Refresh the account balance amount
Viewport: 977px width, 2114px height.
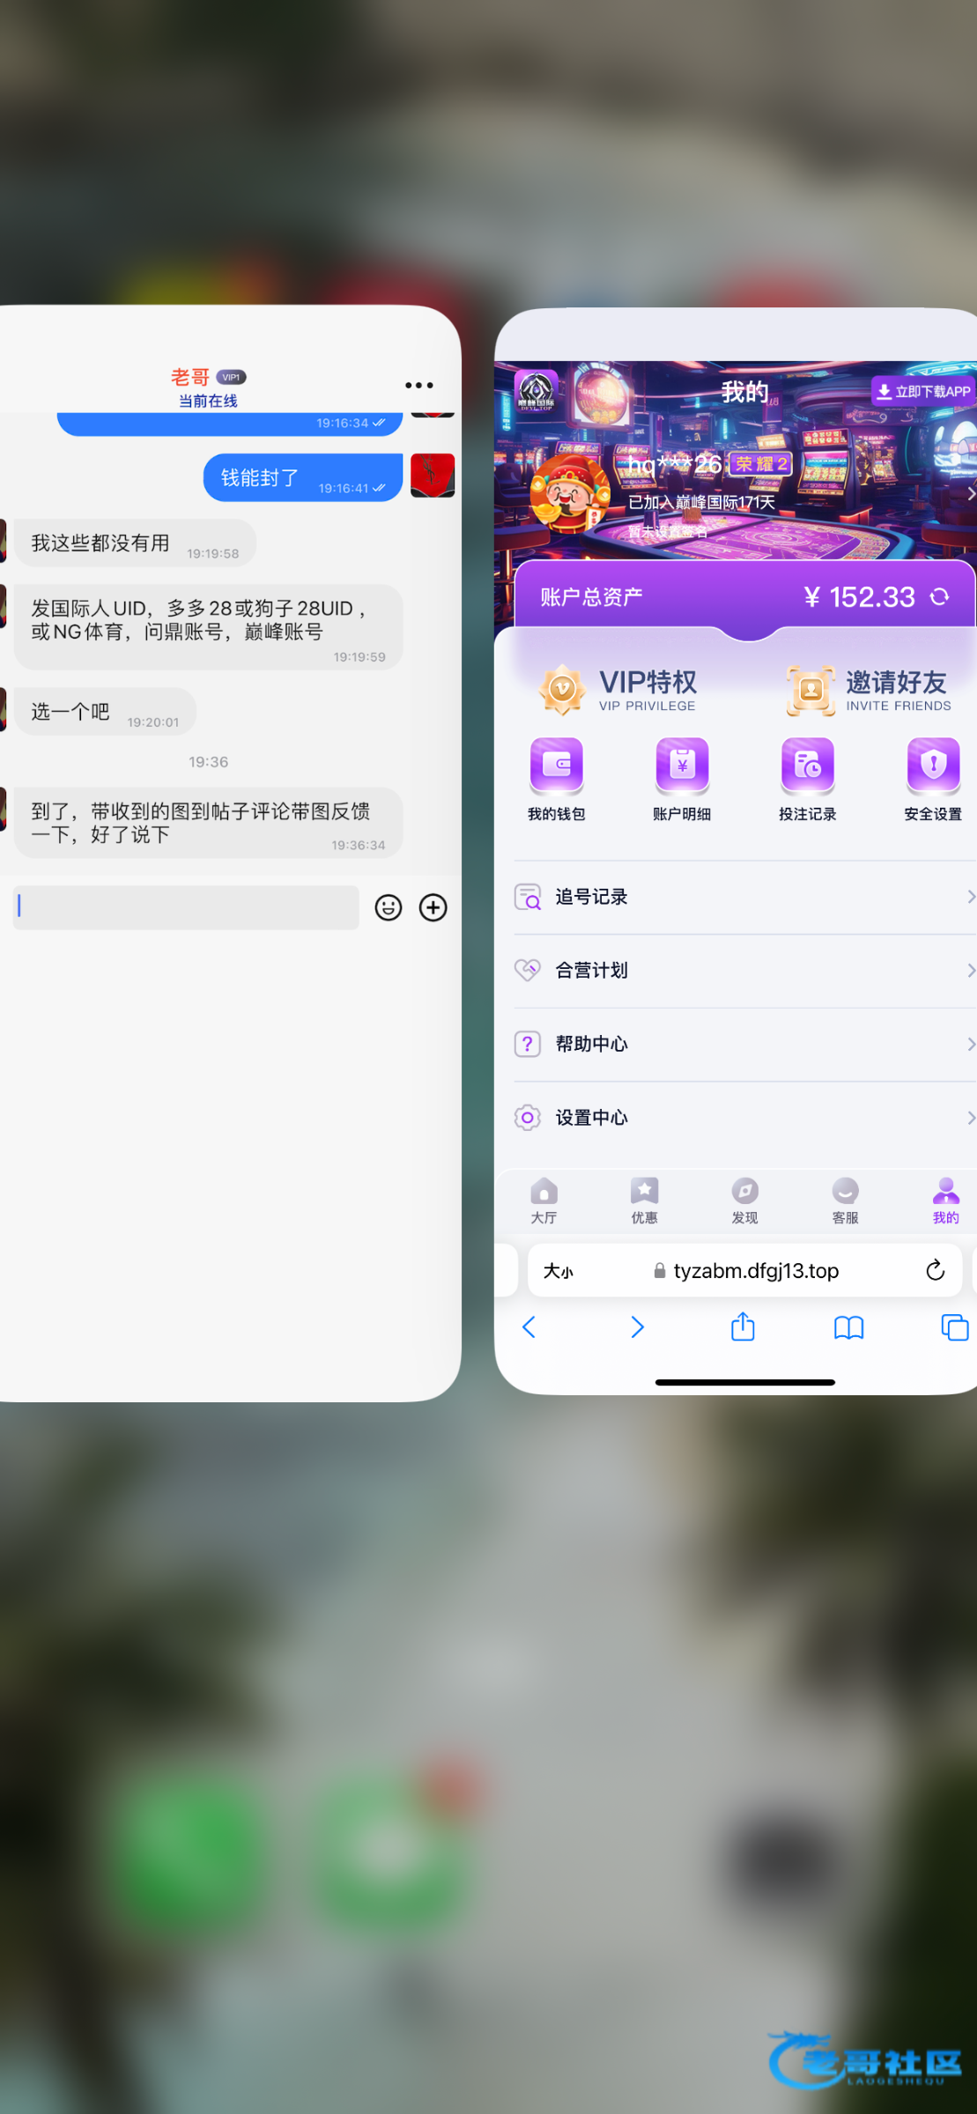pyautogui.click(x=940, y=597)
